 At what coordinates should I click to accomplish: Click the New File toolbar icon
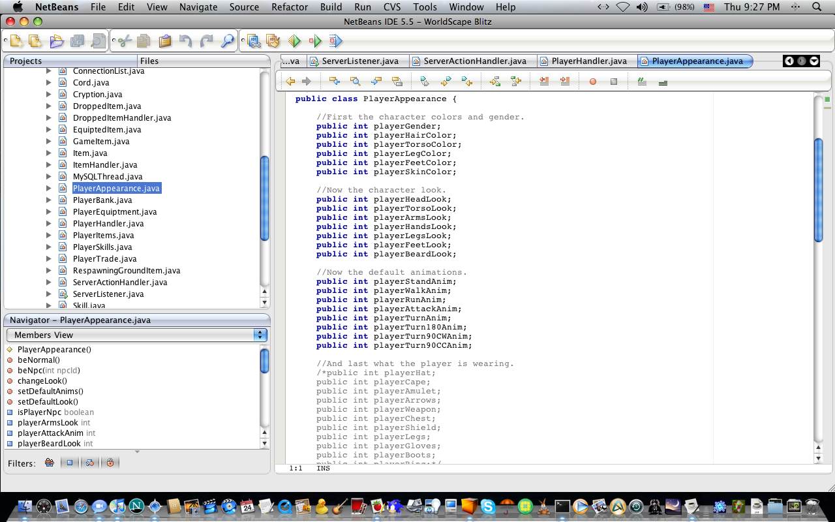coord(16,42)
